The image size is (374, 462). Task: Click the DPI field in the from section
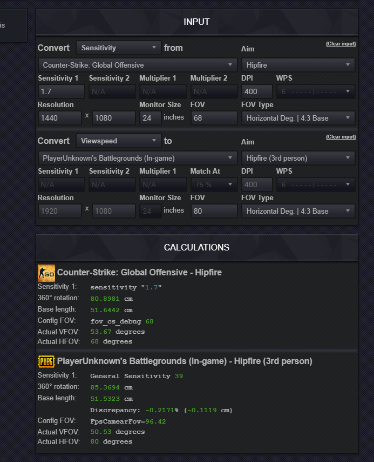click(x=257, y=91)
